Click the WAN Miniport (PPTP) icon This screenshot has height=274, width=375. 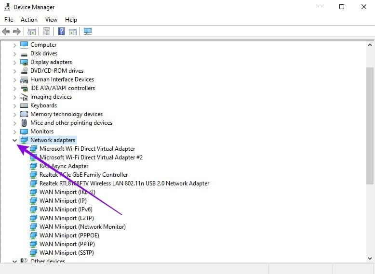click(x=33, y=244)
